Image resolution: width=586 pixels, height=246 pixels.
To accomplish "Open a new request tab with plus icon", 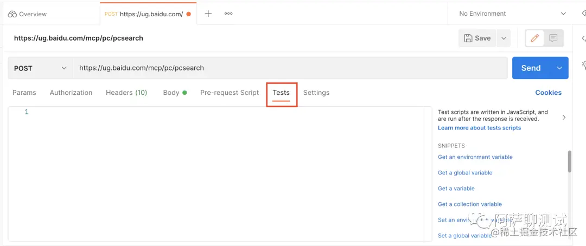I will [x=208, y=14].
